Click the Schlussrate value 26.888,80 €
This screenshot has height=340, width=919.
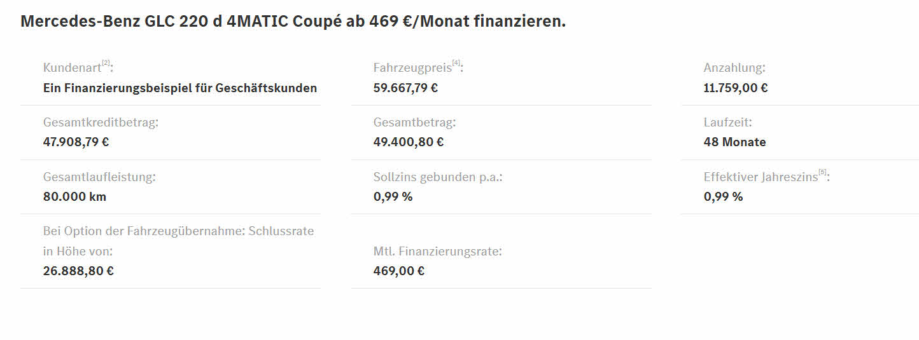click(x=79, y=271)
